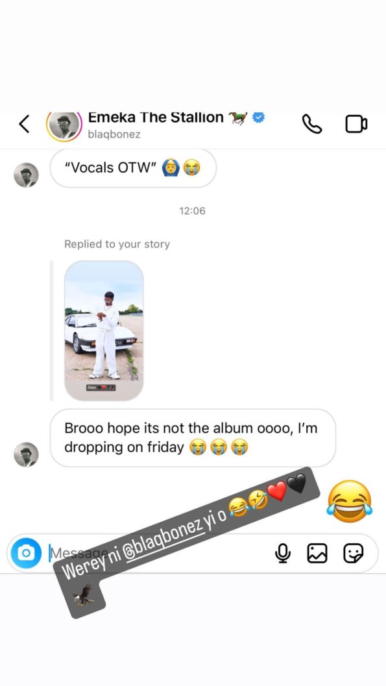Screen dimensions: 386x686
Task: Open camera with blue camera button
Action: pyautogui.click(x=26, y=553)
